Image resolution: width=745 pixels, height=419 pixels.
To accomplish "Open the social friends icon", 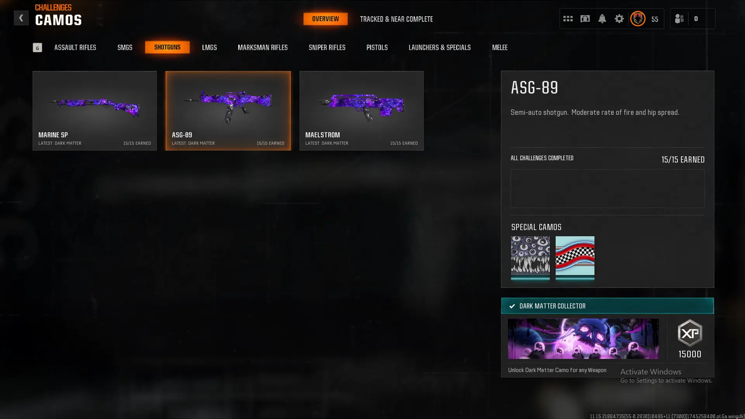I will coord(679,19).
